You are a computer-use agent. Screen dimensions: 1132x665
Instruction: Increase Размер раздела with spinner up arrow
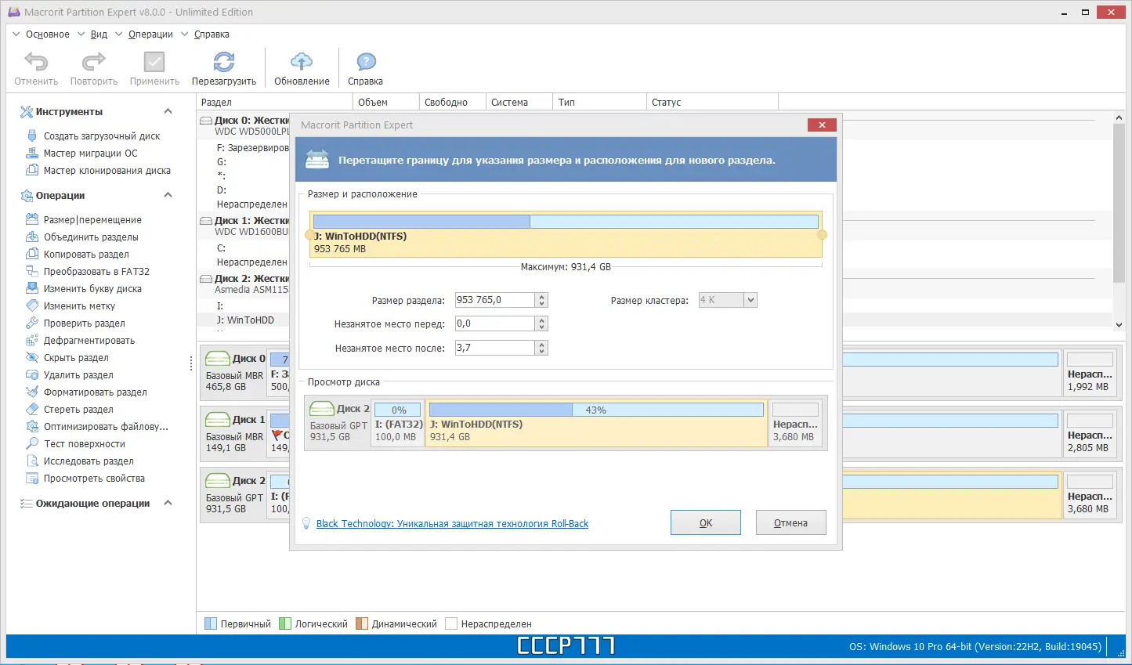(542, 297)
